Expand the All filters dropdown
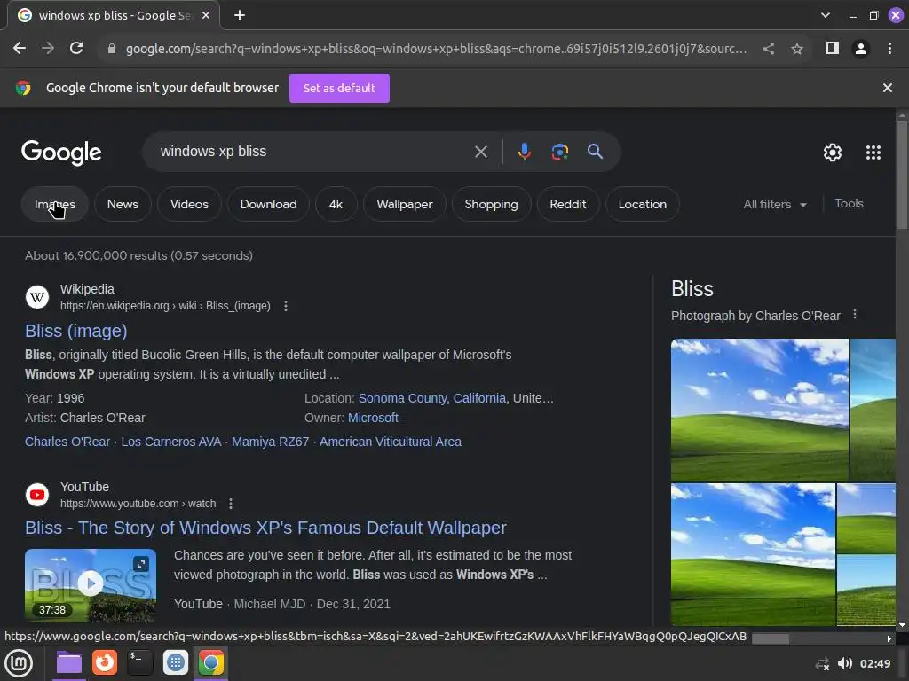Screen dimensions: 909x681 tap(775, 205)
